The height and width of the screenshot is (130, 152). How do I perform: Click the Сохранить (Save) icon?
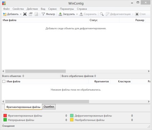pos(81,14)
